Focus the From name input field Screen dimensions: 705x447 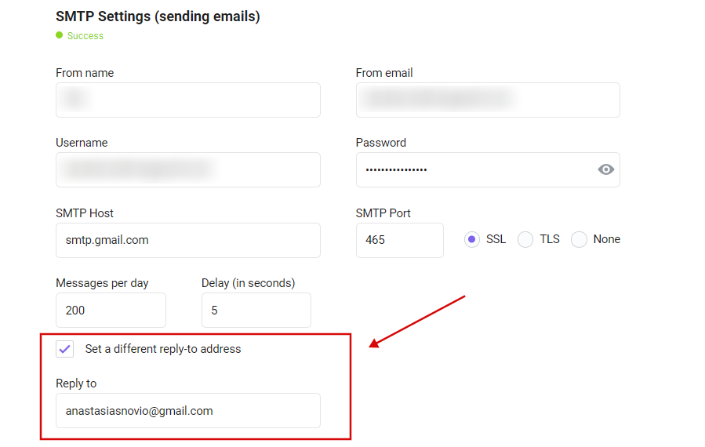(188, 100)
